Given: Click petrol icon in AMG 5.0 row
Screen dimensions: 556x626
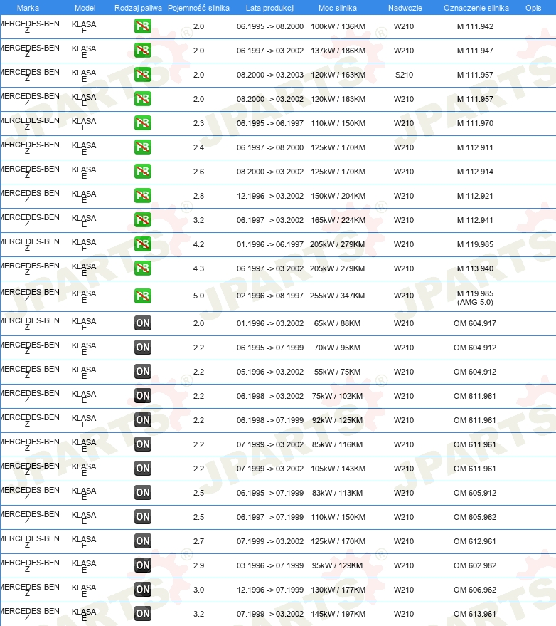Looking at the screenshot, I should pyautogui.click(x=143, y=296).
